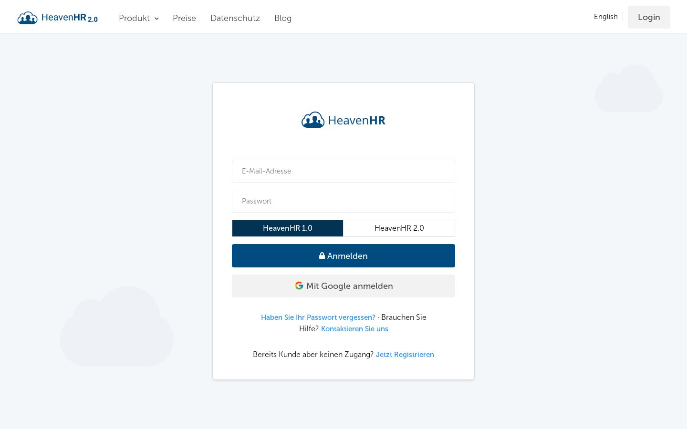Open the Kontaktieren Sie uns link
Screen dimensions: 687x429
354,329
